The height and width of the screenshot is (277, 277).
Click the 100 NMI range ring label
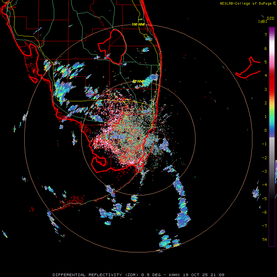[138, 24]
